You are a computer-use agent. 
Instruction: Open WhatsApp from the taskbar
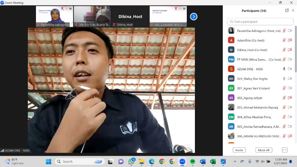[131, 161]
